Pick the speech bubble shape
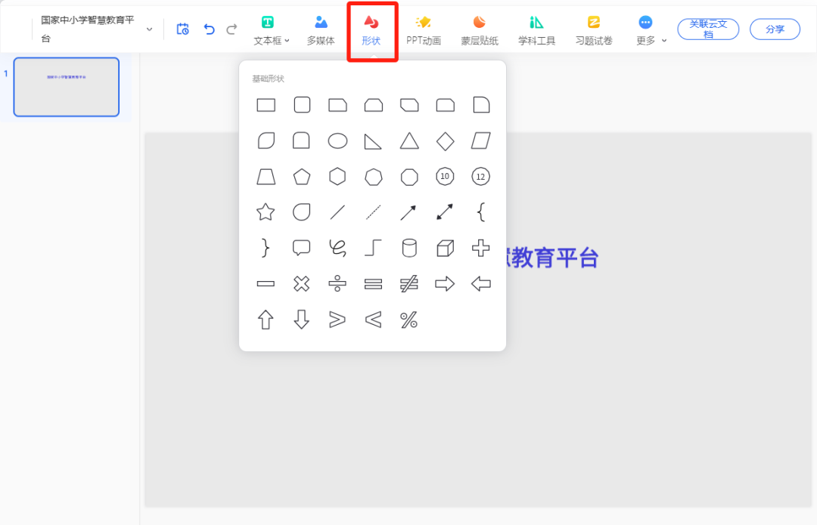This screenshot has width=817, height=525. (x=301, y=248)
